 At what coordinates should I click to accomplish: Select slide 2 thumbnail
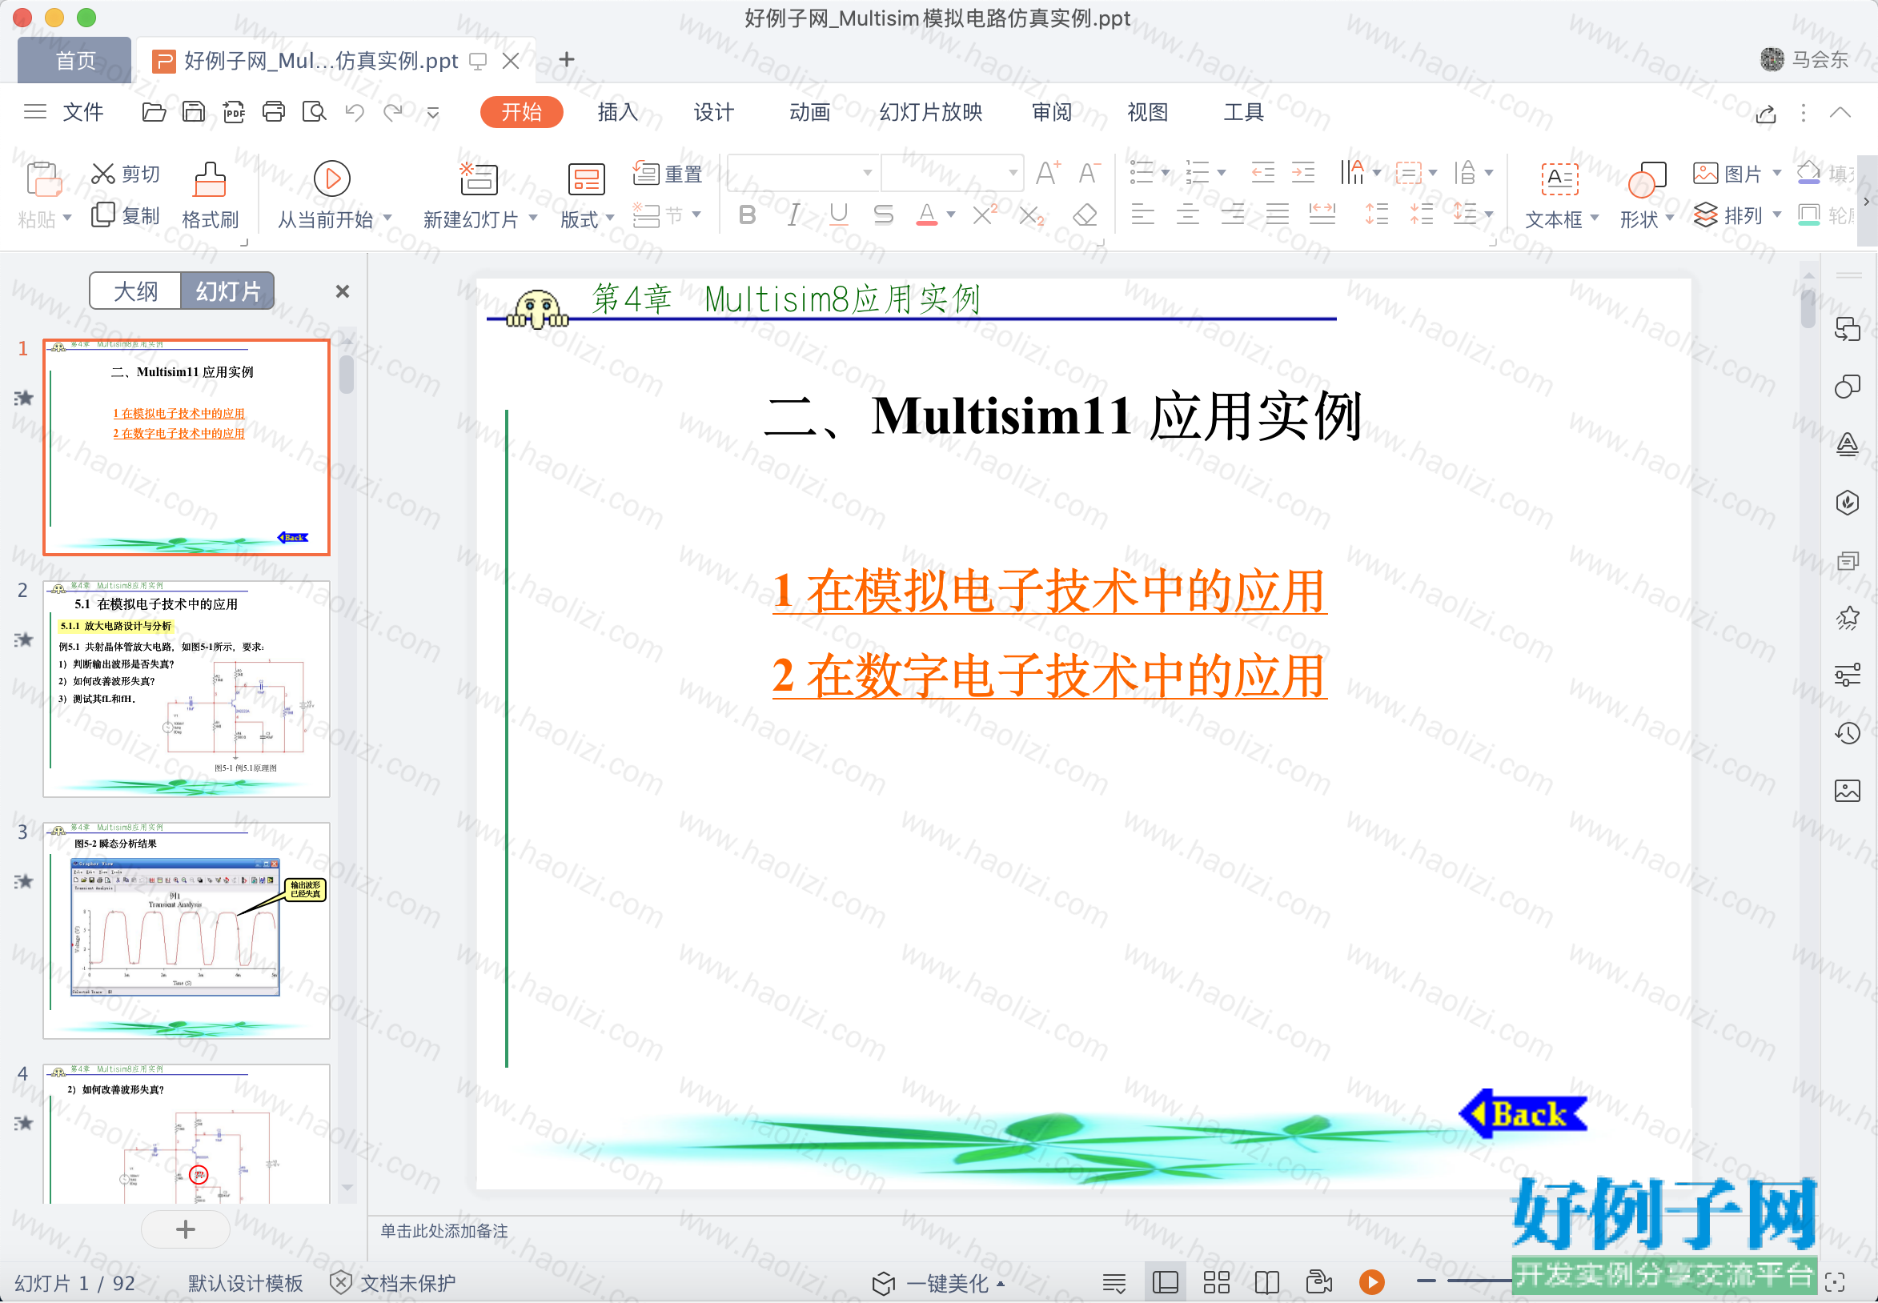[x=187, y=689]
